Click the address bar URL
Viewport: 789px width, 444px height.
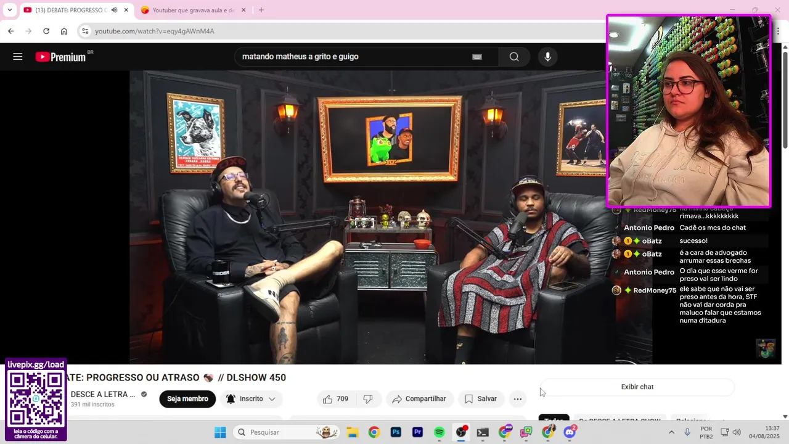pyautogui.click(x=155, y=31)
